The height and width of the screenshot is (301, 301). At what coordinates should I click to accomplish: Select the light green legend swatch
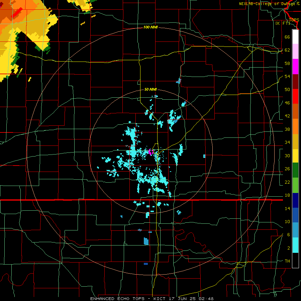click(x=295, y=185)
